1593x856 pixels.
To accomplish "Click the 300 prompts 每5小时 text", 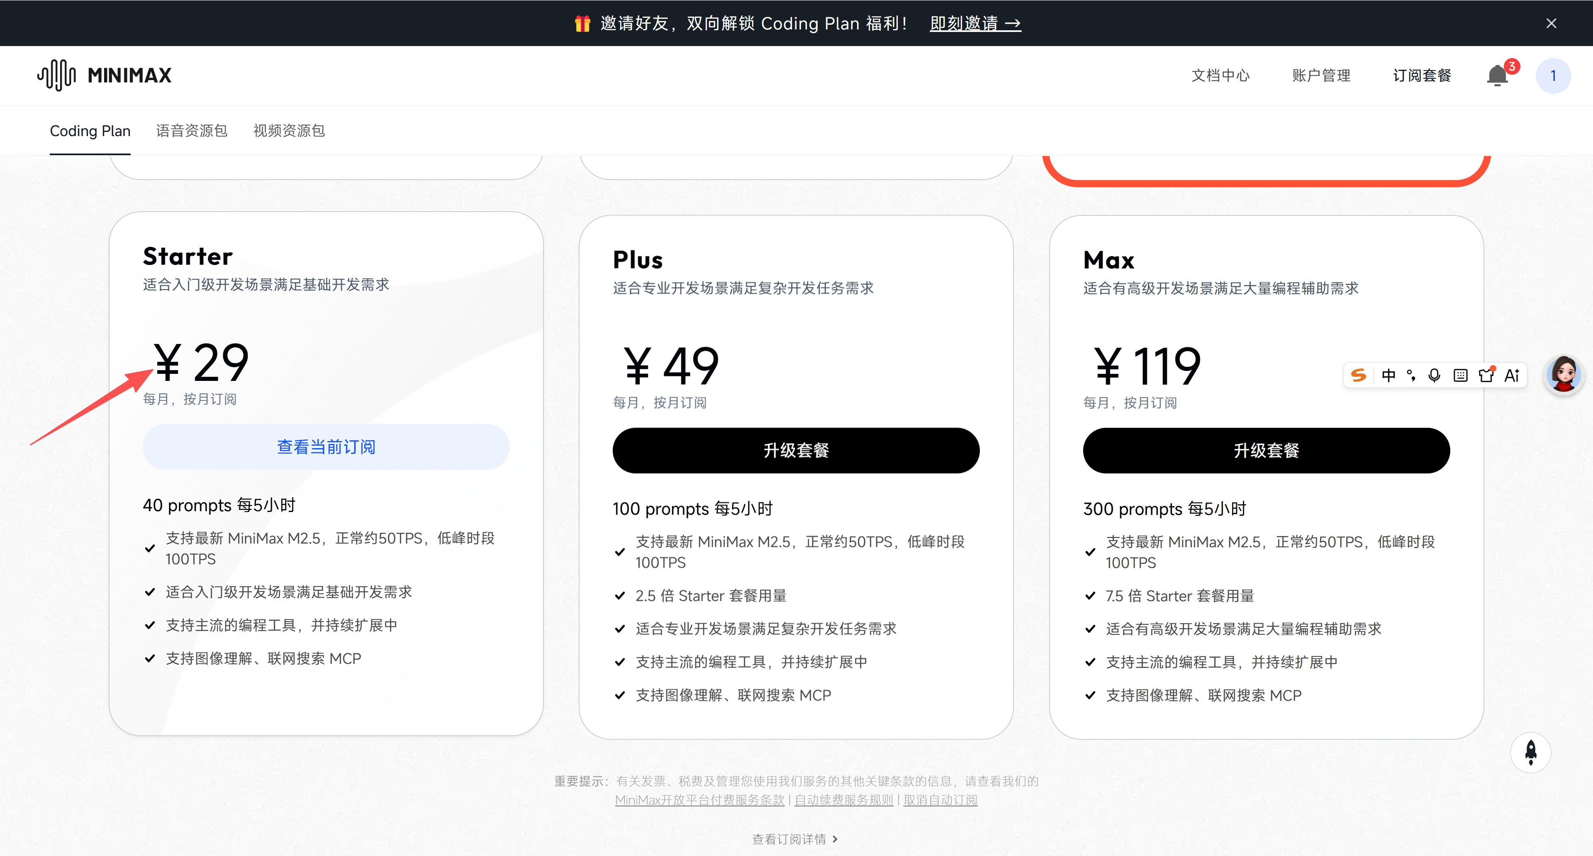I will click(1164, 509).
